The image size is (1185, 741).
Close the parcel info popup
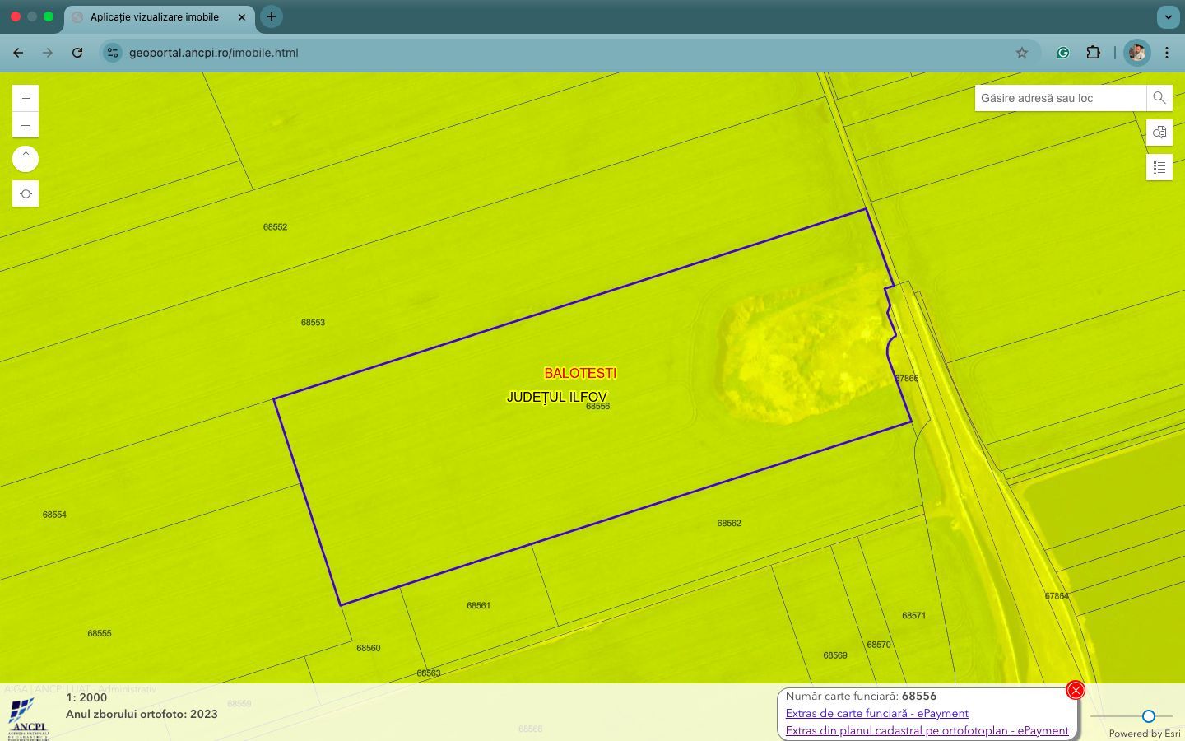pos(1075,691)
